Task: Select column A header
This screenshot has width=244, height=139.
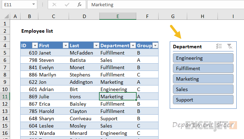Action: pyautogui.click(x=15, y=16)
